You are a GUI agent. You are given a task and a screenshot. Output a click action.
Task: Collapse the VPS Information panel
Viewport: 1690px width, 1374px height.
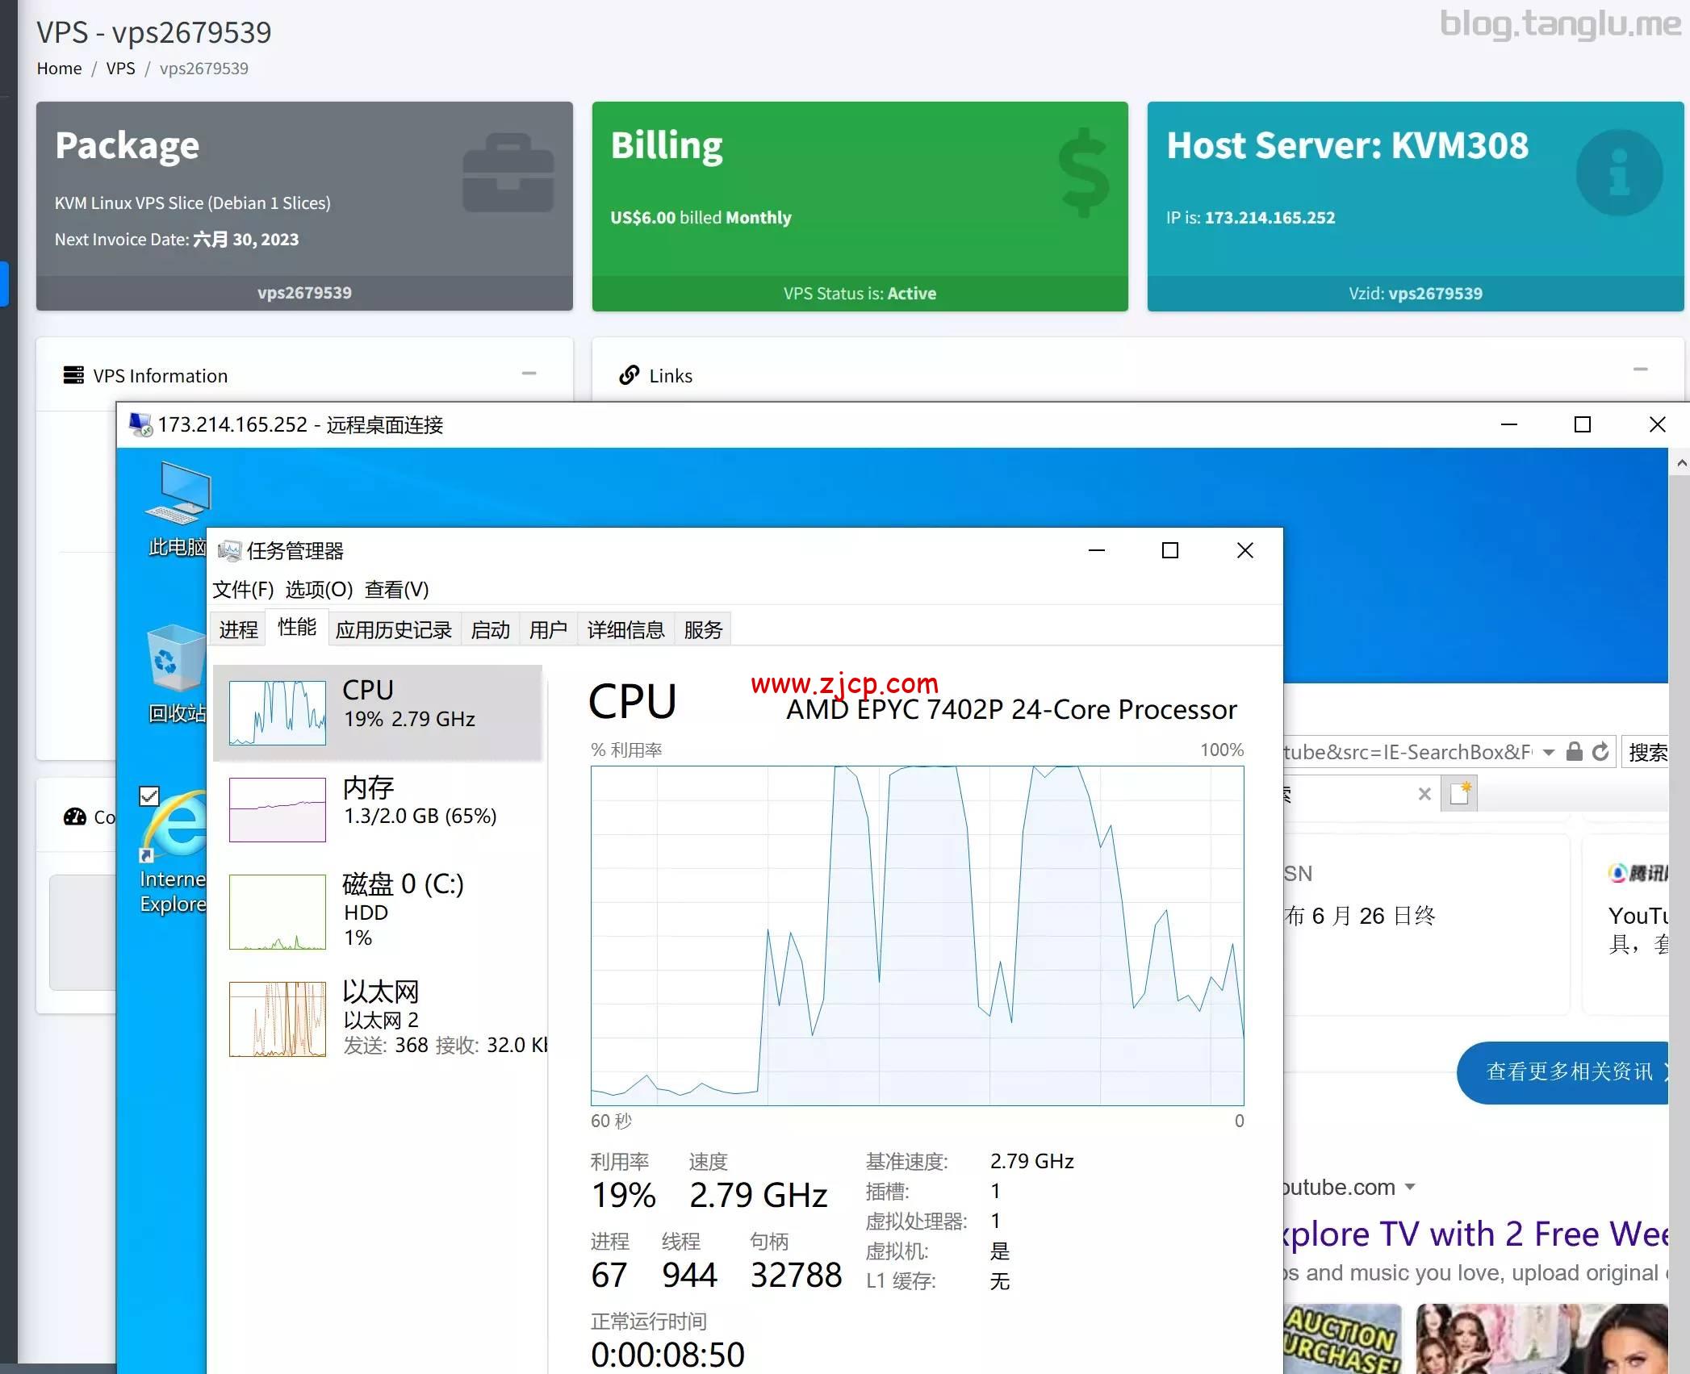529,374
